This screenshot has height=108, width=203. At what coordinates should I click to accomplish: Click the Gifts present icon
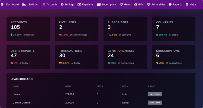pos(136,5)
